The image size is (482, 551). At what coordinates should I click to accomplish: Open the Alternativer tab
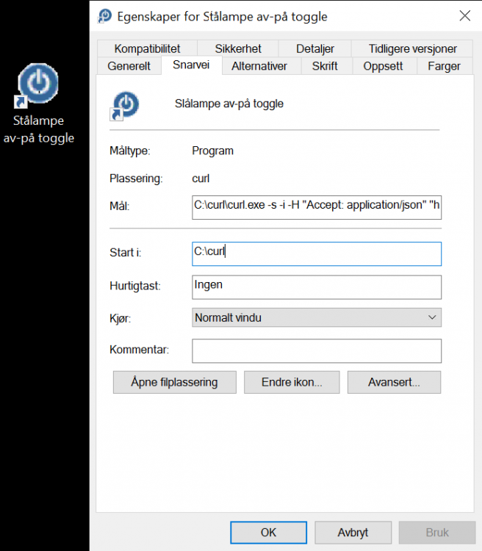(x=259, y=66)
